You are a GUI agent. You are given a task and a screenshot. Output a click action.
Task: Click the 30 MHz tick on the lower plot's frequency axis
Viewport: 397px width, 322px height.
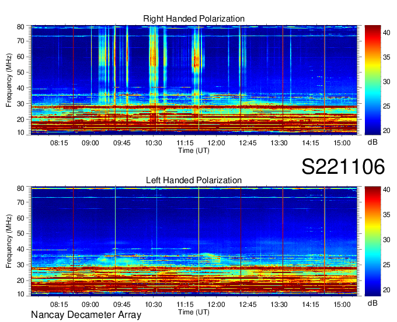coord(20,265)
